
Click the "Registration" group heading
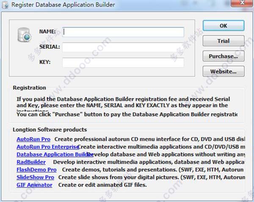click(30, 88)
